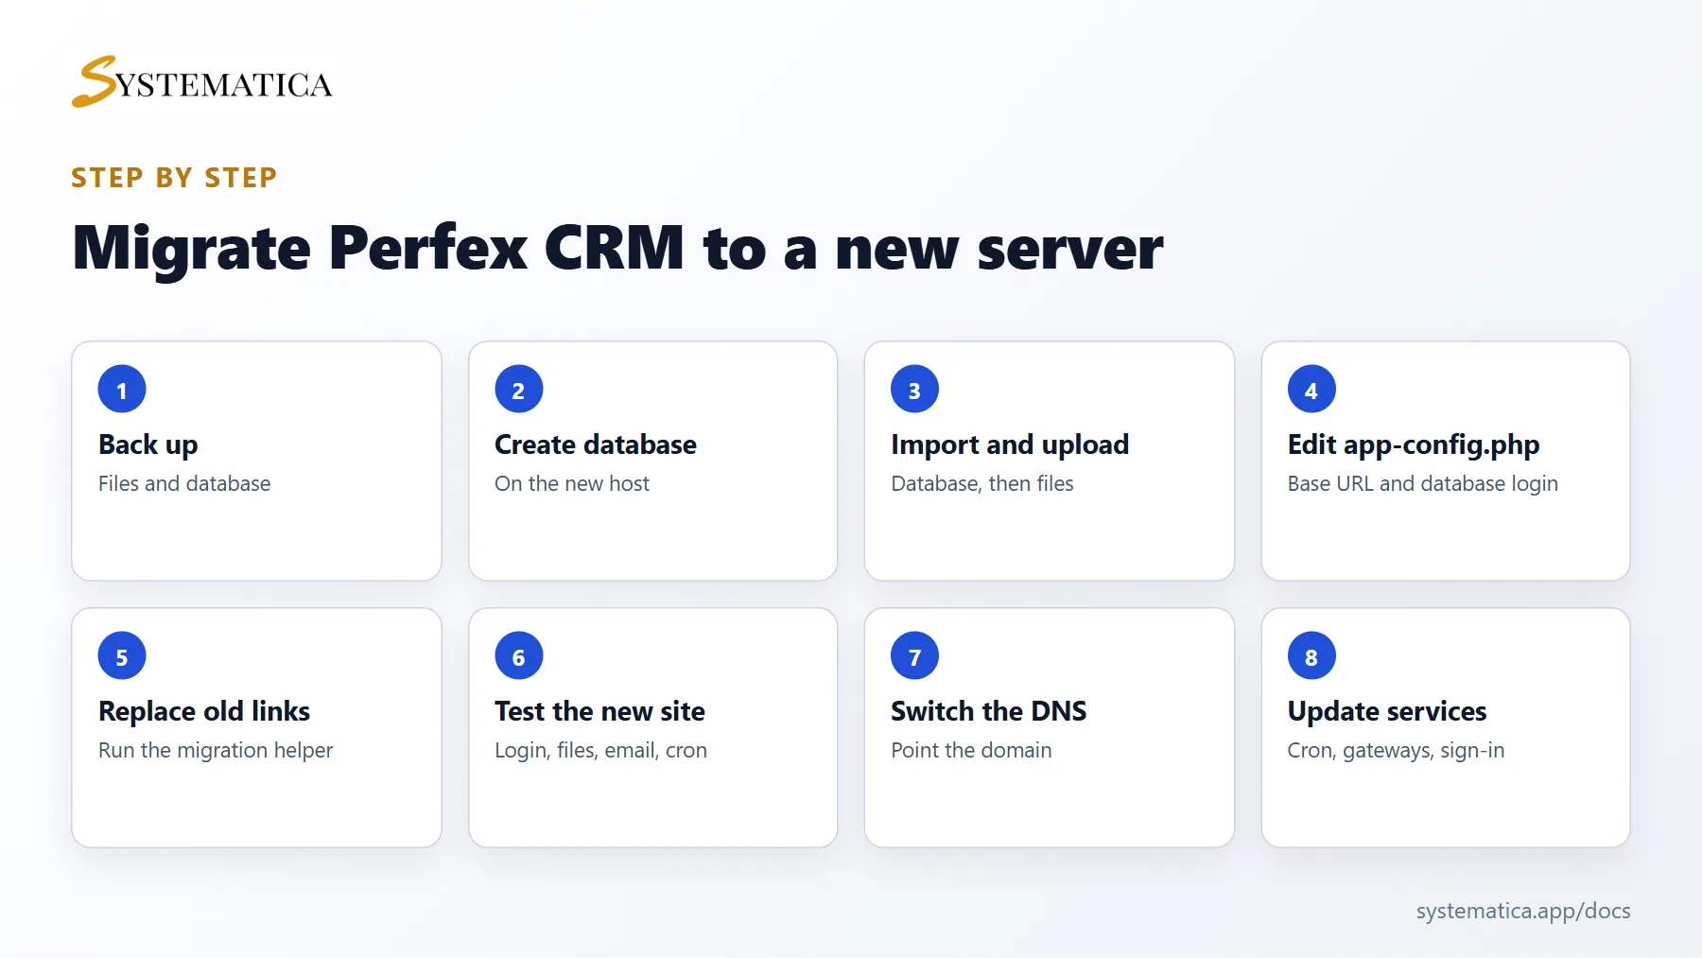Click the number 2 badge on Create database
Screen dimensions: 1702x958
pos(519,389)
